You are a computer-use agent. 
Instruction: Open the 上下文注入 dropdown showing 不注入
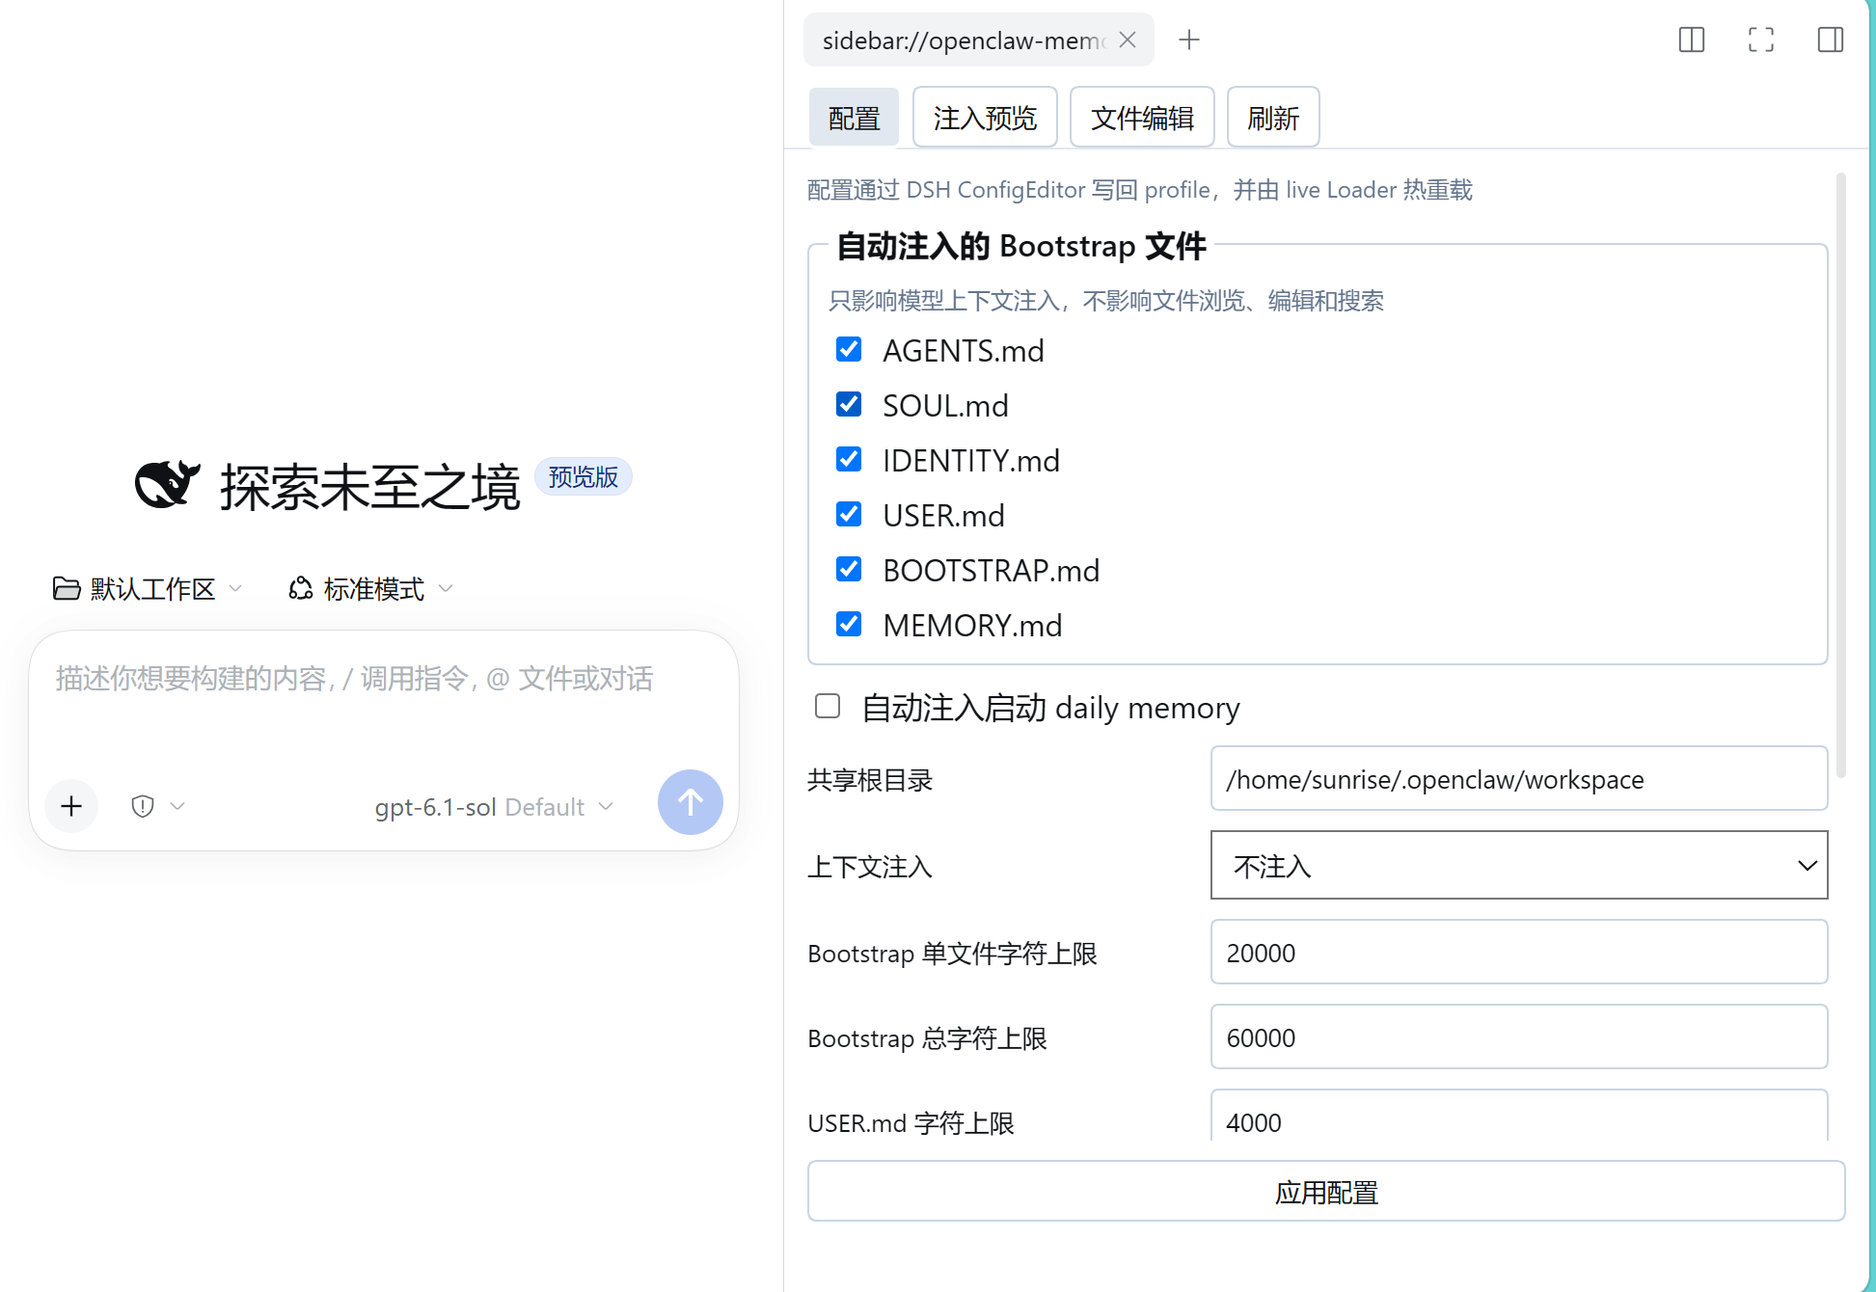click(x=1519, y=865)
